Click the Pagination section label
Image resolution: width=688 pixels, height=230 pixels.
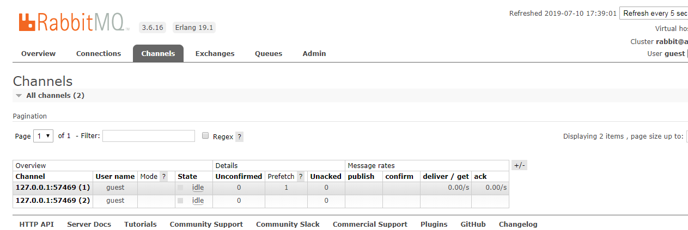click(x=30, y=116)
